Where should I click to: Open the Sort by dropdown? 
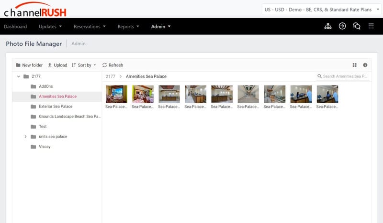pos(84,65)
